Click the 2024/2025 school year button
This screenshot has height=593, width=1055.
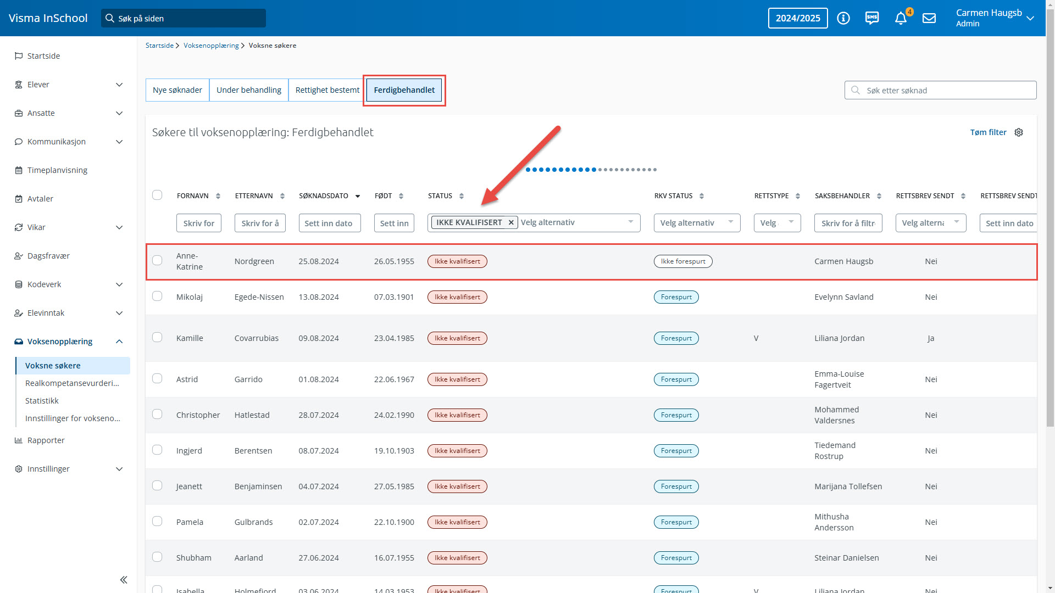[x=798, y=18]
